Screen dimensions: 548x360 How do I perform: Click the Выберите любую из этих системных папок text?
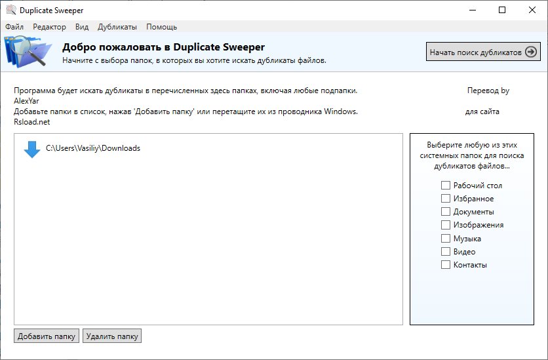[472, 155]
